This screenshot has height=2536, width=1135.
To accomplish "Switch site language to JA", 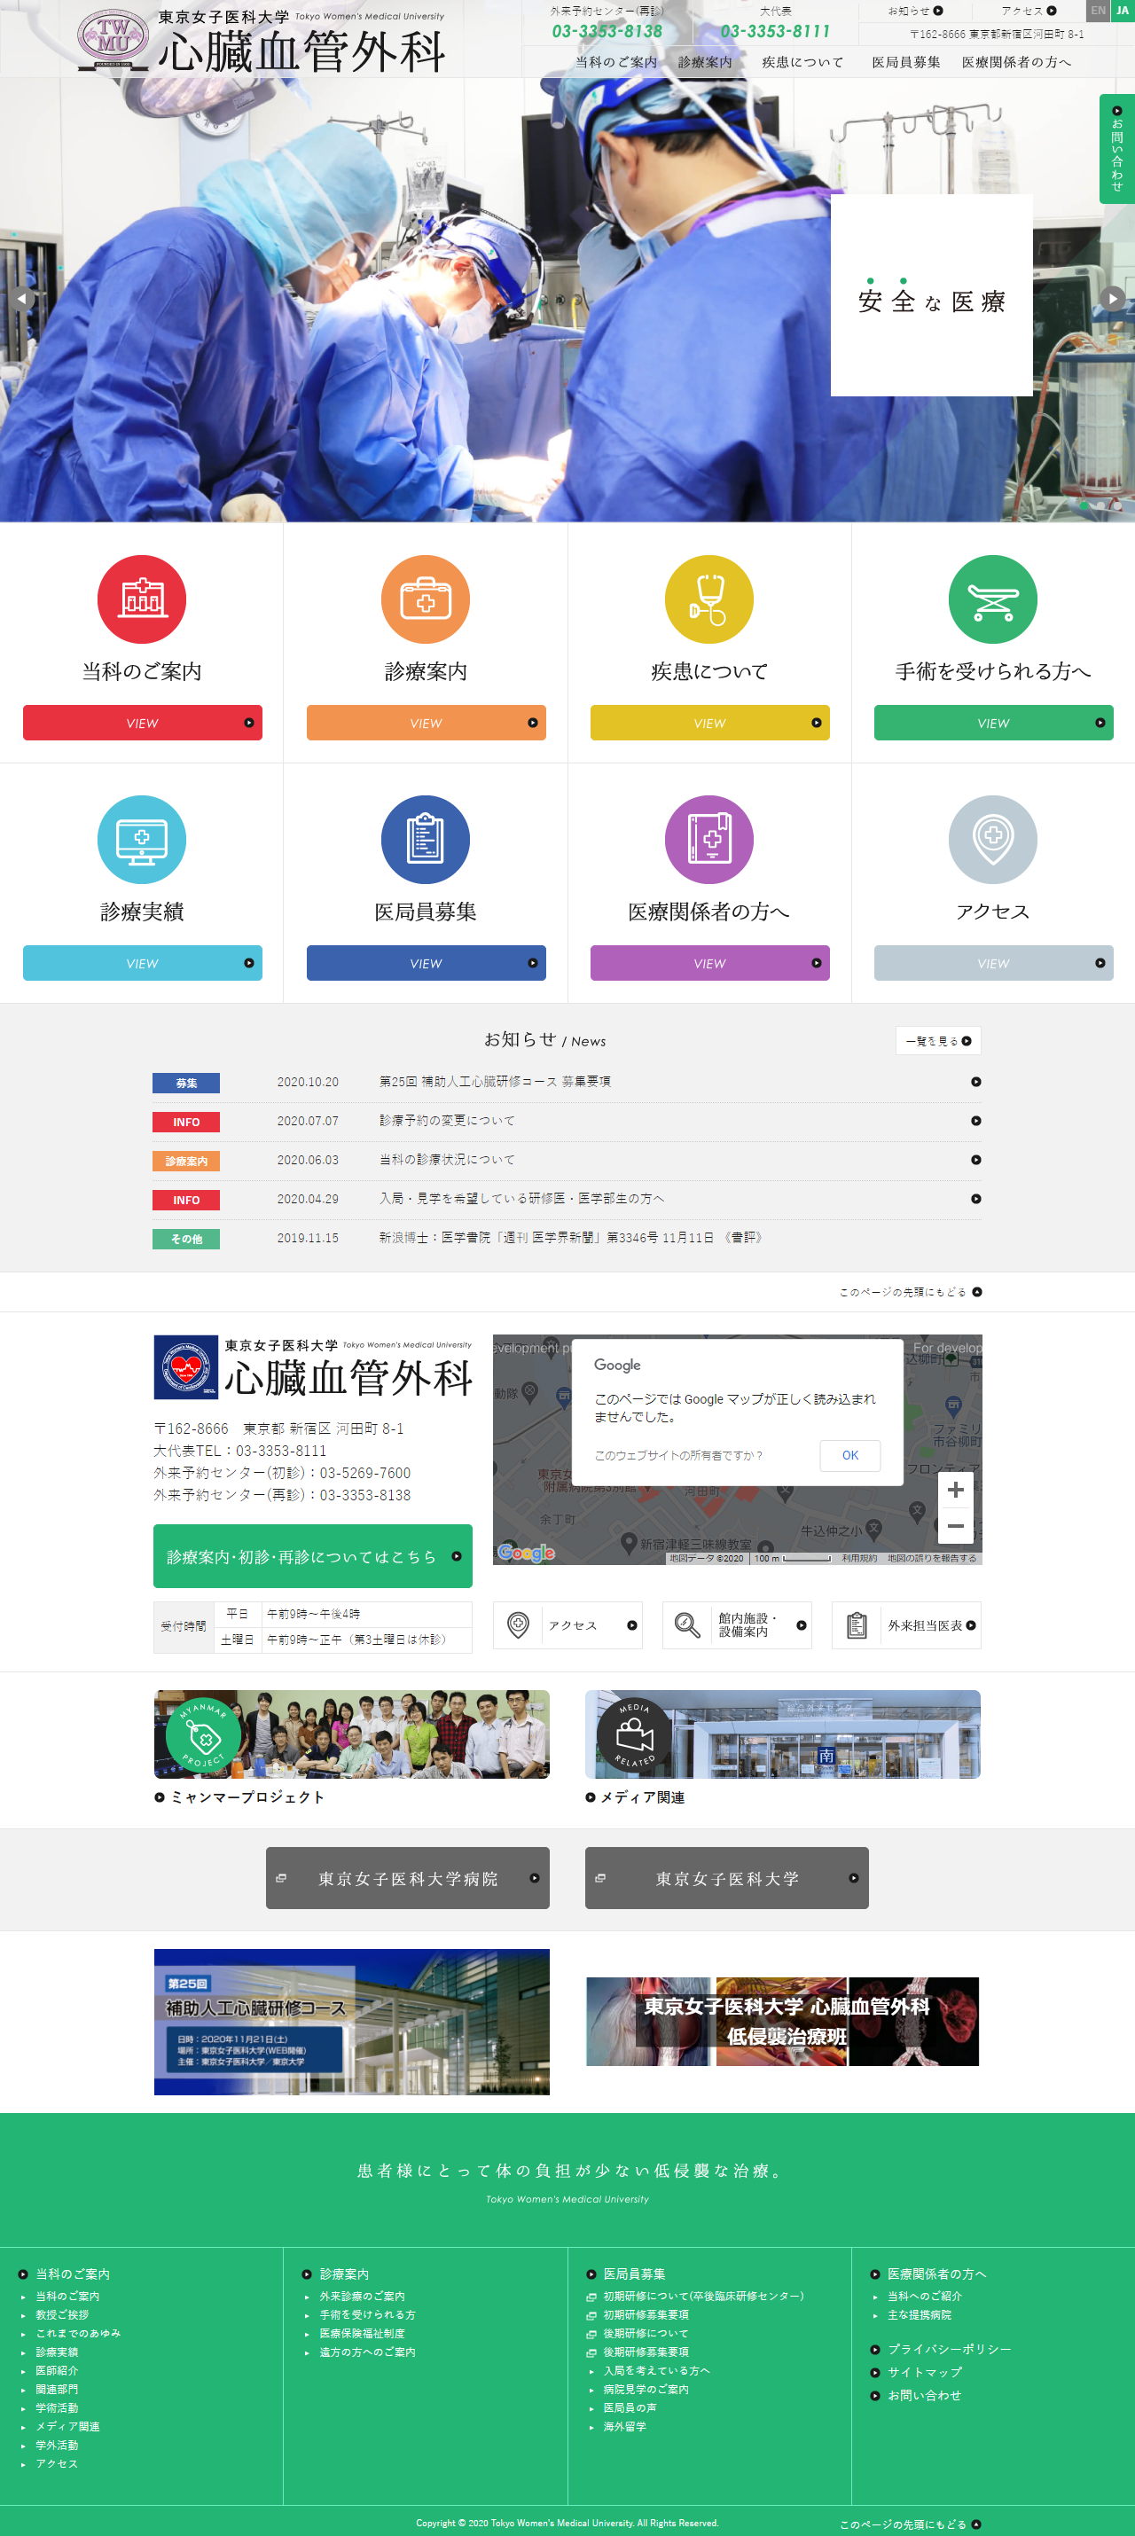I will pyautogui.click(x=1123, y=11).
